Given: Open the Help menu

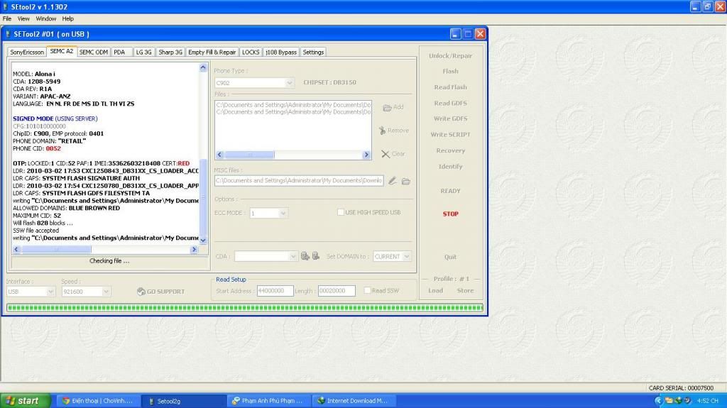Looking at the screenshot, I should (x=67, y=19).
